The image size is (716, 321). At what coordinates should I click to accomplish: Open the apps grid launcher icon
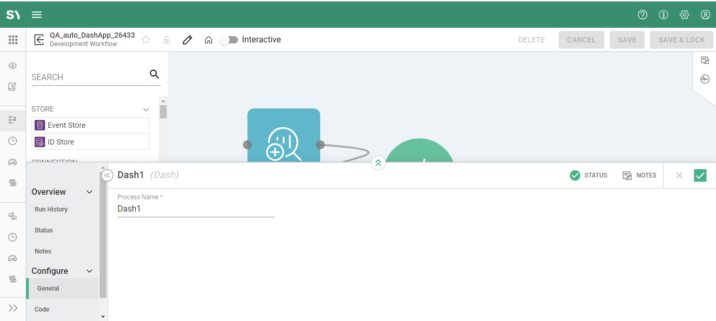(x=13, y=40)
